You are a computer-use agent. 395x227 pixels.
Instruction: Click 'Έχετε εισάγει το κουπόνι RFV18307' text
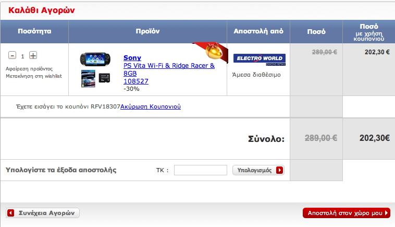click(68, 106)
